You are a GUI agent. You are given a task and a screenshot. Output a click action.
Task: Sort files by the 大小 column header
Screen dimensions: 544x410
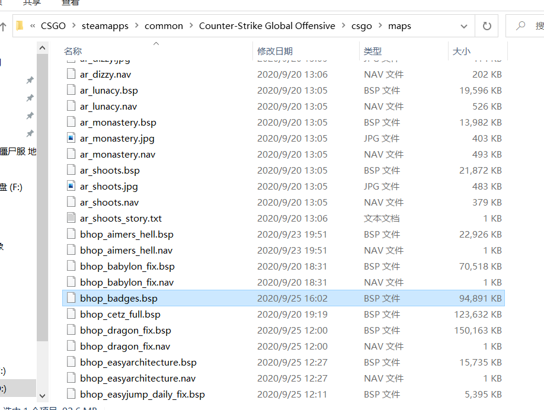click(462, 52)
